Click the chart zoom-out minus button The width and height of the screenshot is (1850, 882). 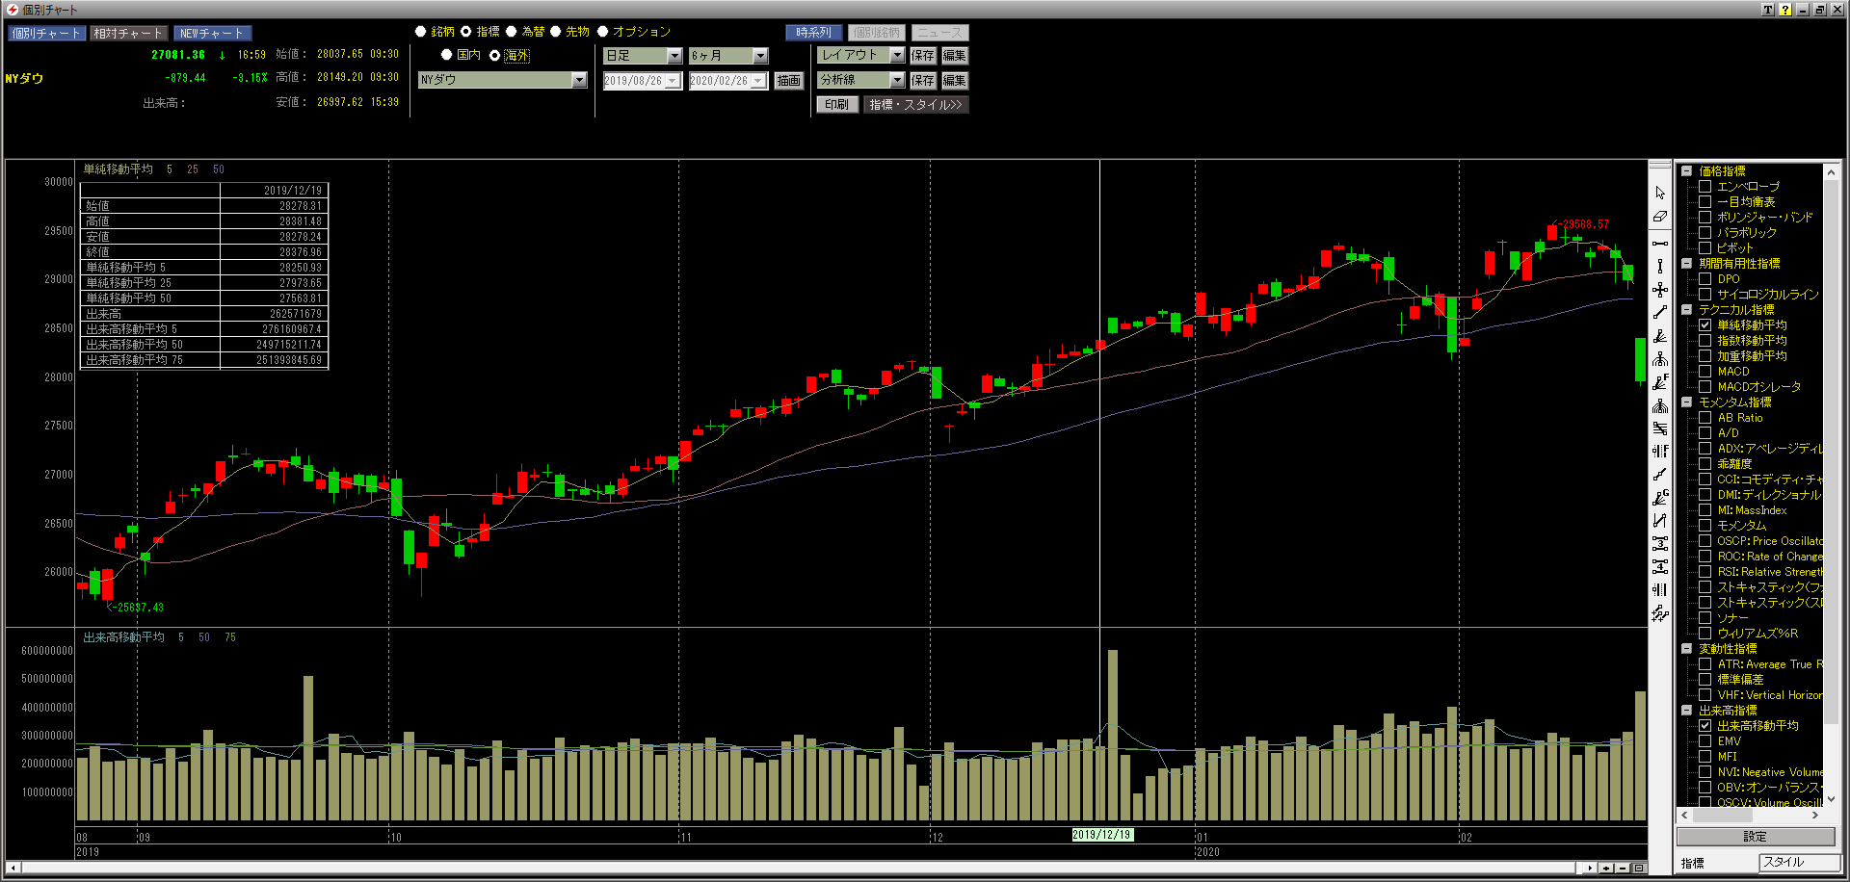pyautogui.click(x=1623, y=868)
